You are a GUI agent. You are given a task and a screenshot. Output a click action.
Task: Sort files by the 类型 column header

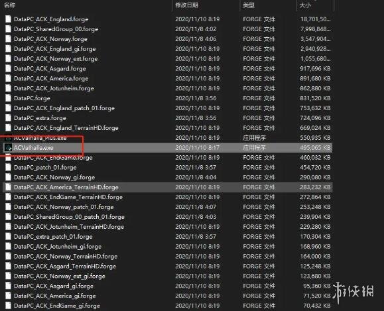click(248, 5)
